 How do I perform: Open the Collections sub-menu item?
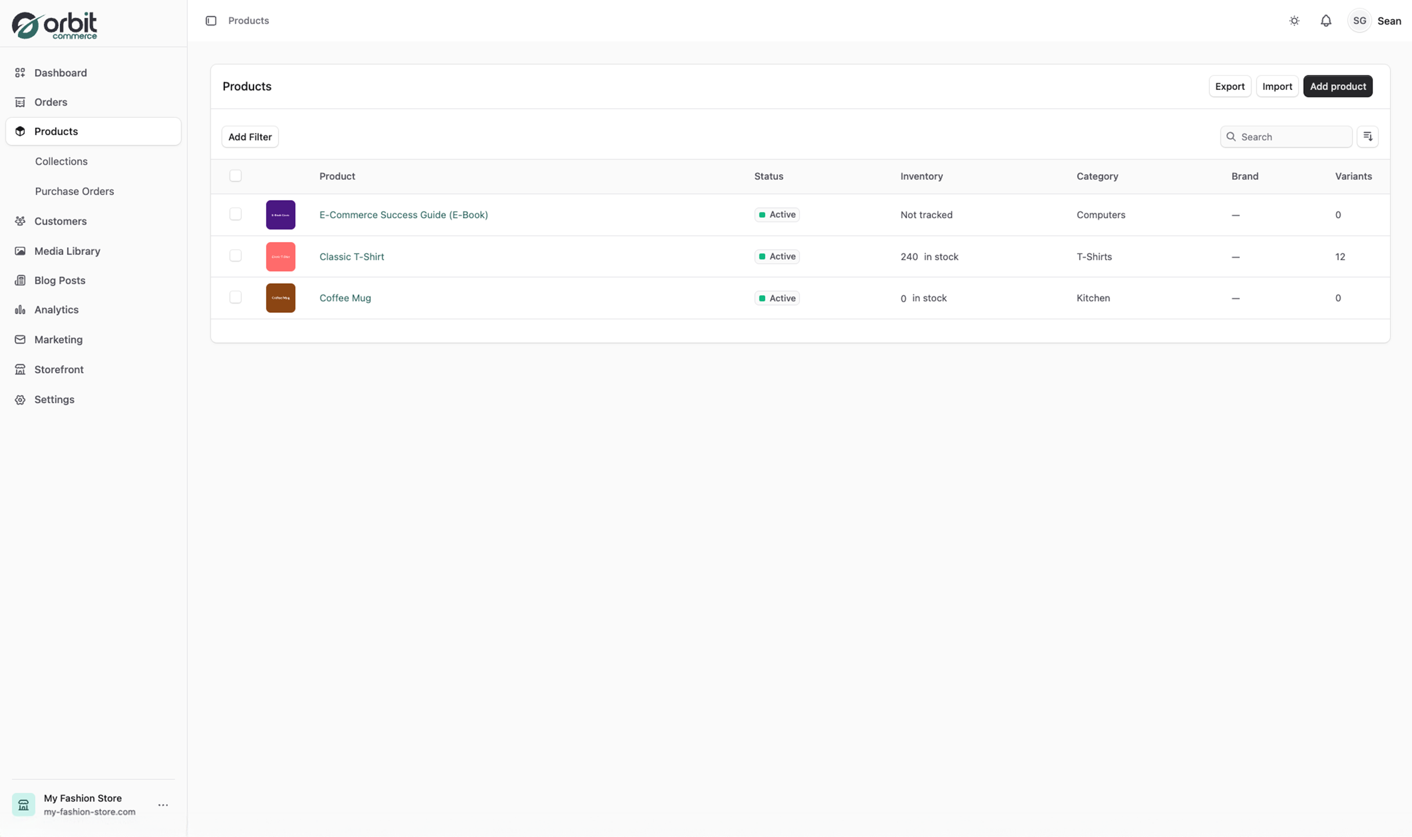[61, 161]
